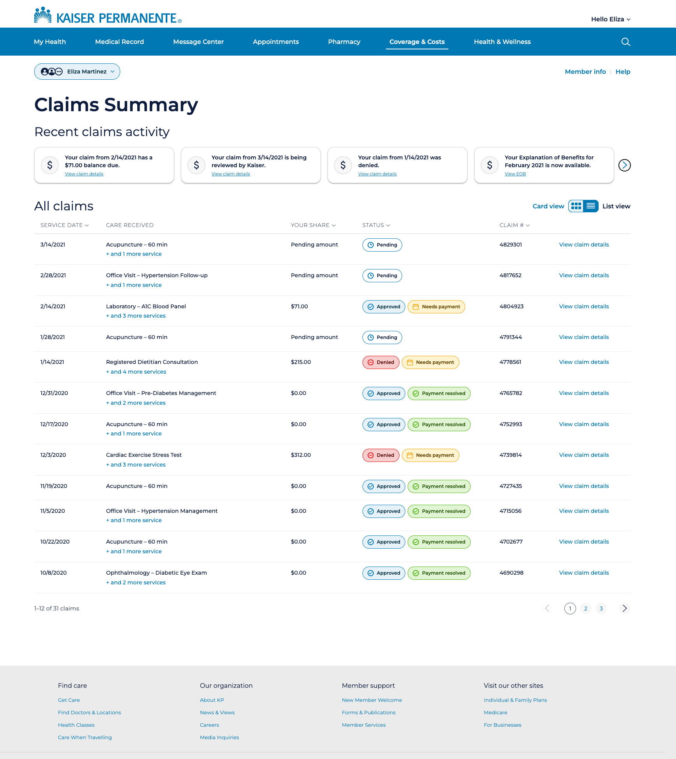Click dollar icon on 2/14/2021 balance card
This screenshot has height=759, width=676.
[x=50, y=165]
